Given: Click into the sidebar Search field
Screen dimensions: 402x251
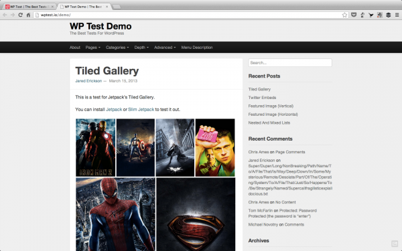Looking at the screenshot, I should [x=290, y=63].
